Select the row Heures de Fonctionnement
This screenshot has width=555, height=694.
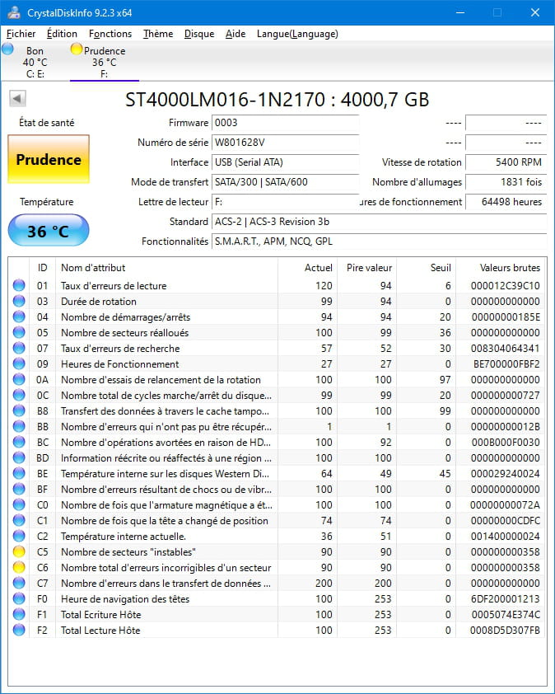(277, 363)
